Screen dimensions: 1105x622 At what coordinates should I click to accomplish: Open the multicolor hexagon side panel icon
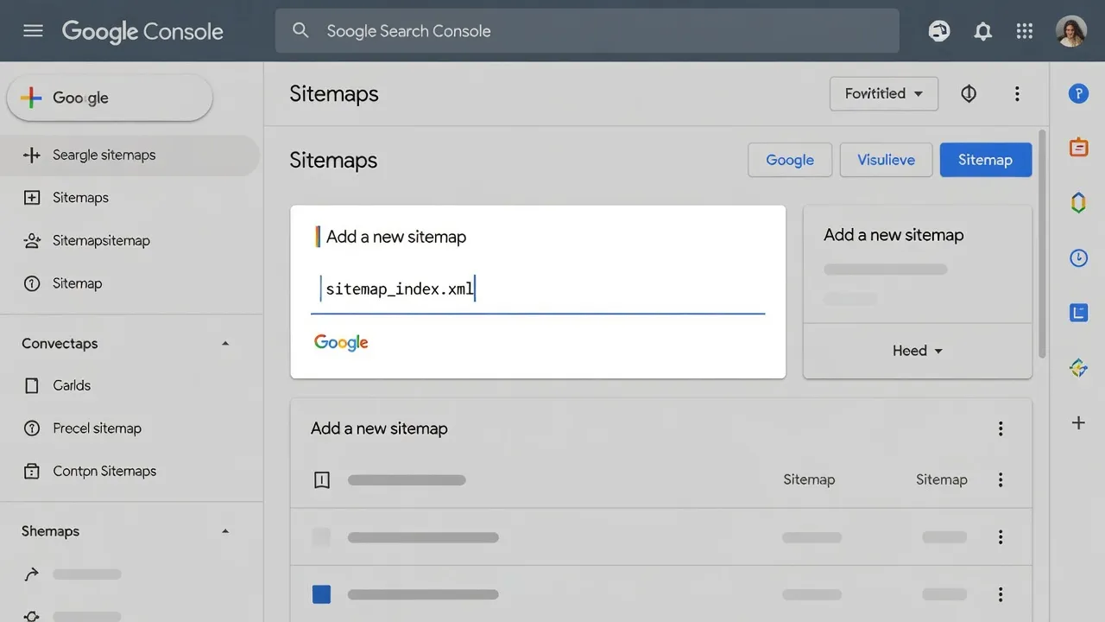[x=1078, y=203]
